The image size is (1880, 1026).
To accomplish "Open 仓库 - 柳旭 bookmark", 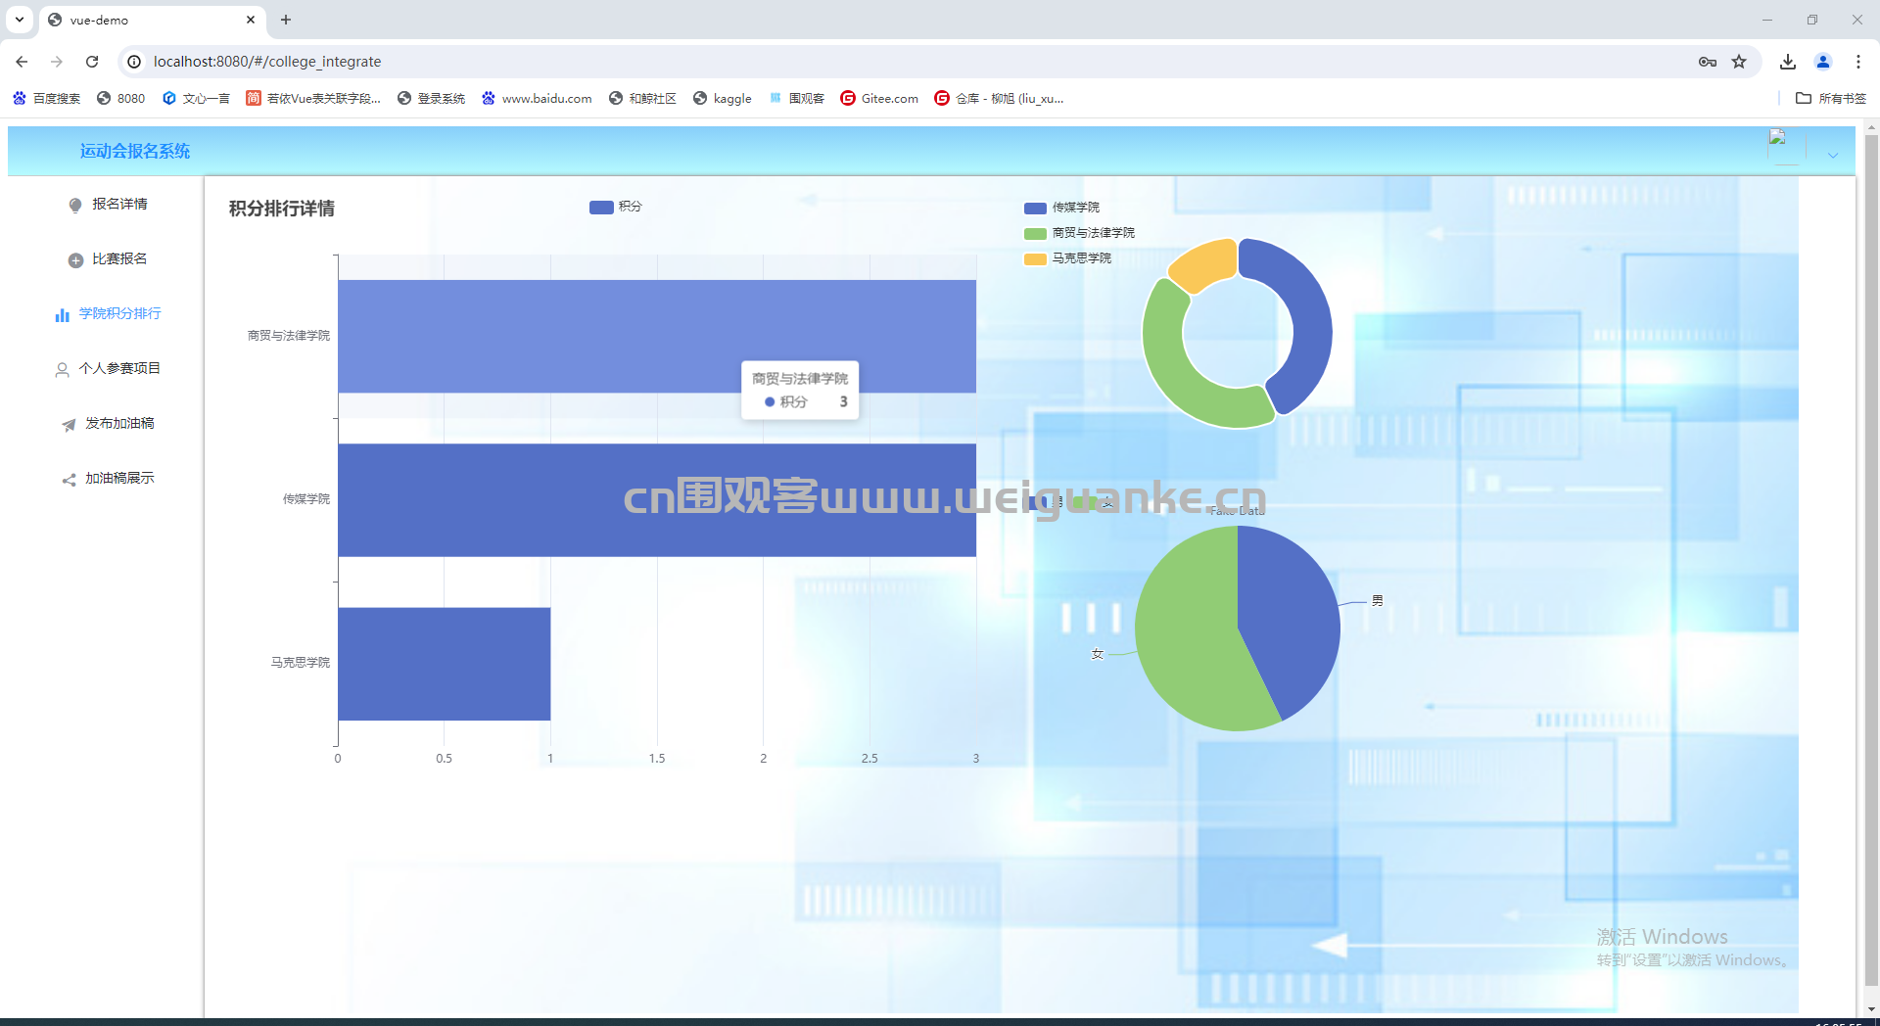I will [x=999, y=98].
